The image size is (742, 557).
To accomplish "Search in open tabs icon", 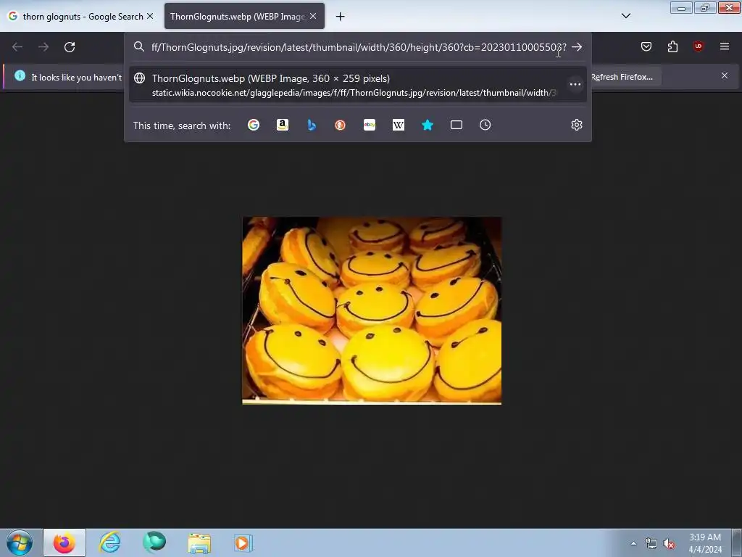I will pyautogui.click(x=457, y=125).
